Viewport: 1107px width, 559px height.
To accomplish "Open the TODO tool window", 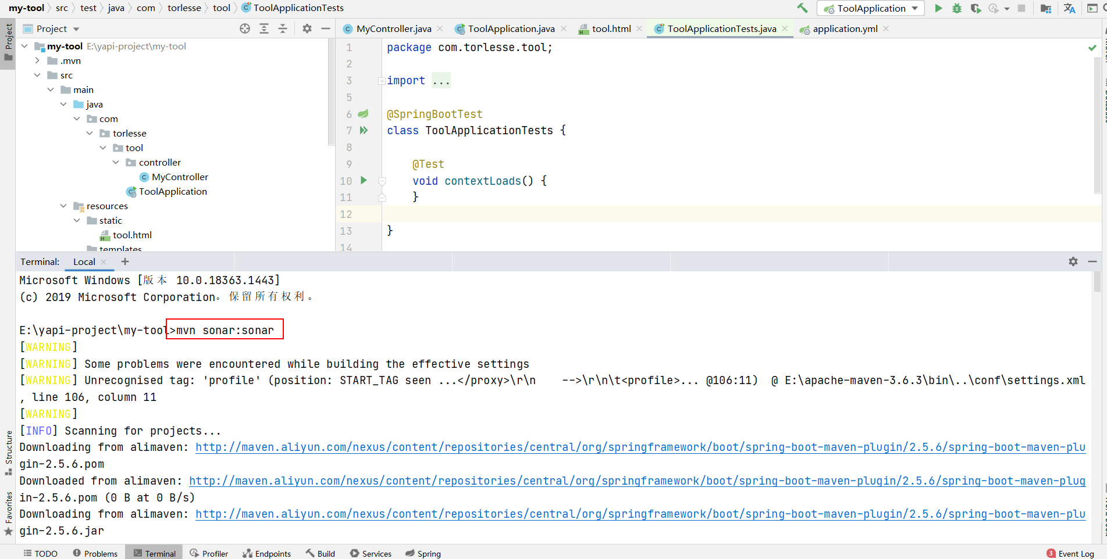I will 40,553.
